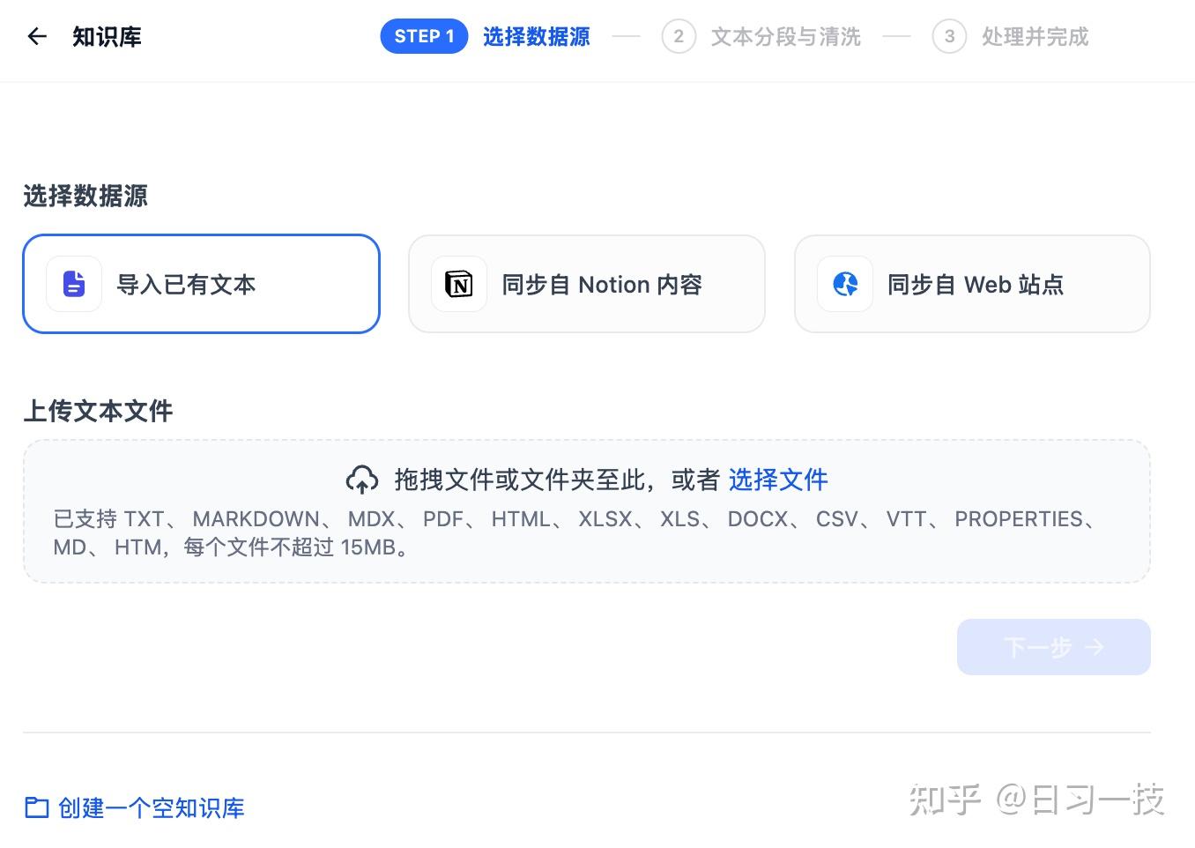The width and height of the screenshot is (1195, 848).
Task: Click the globe icon for Web 站点 sync
Action: [844, 284]
